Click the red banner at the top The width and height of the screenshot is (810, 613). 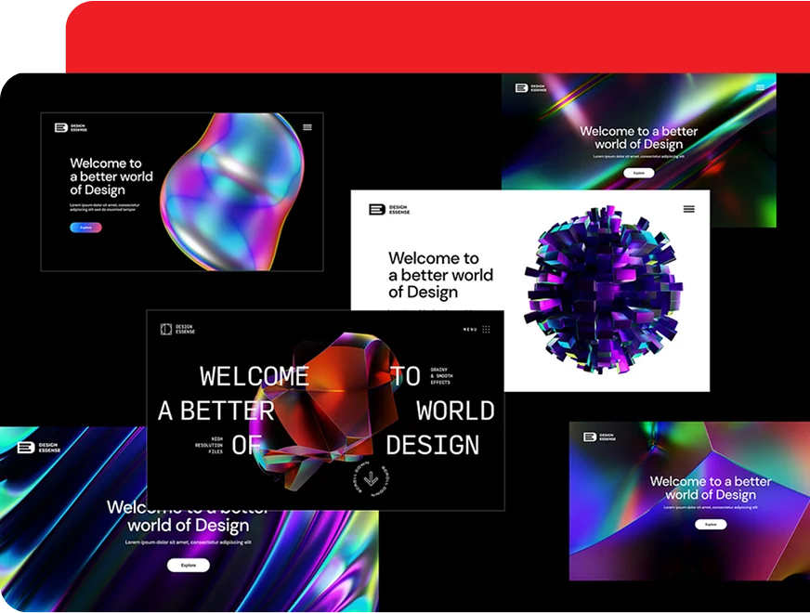pyautogui.click(x=437, y=35)
